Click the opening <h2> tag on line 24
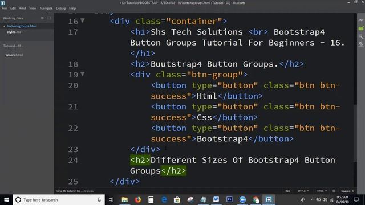The image size is (365, 205). (140, 160)
